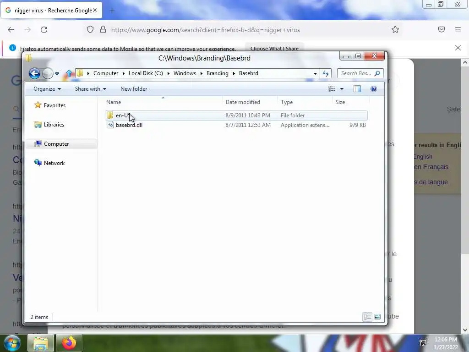
Task: Reload the Firefox page
Action: pos(44,30)
